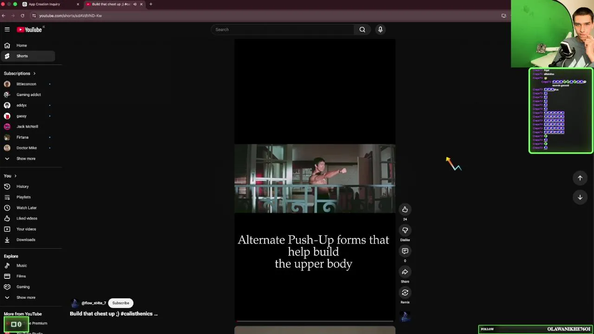594x334 pixels.
Task: Open the Short's sound thumbnail
Action: click(x=405, y=316)
